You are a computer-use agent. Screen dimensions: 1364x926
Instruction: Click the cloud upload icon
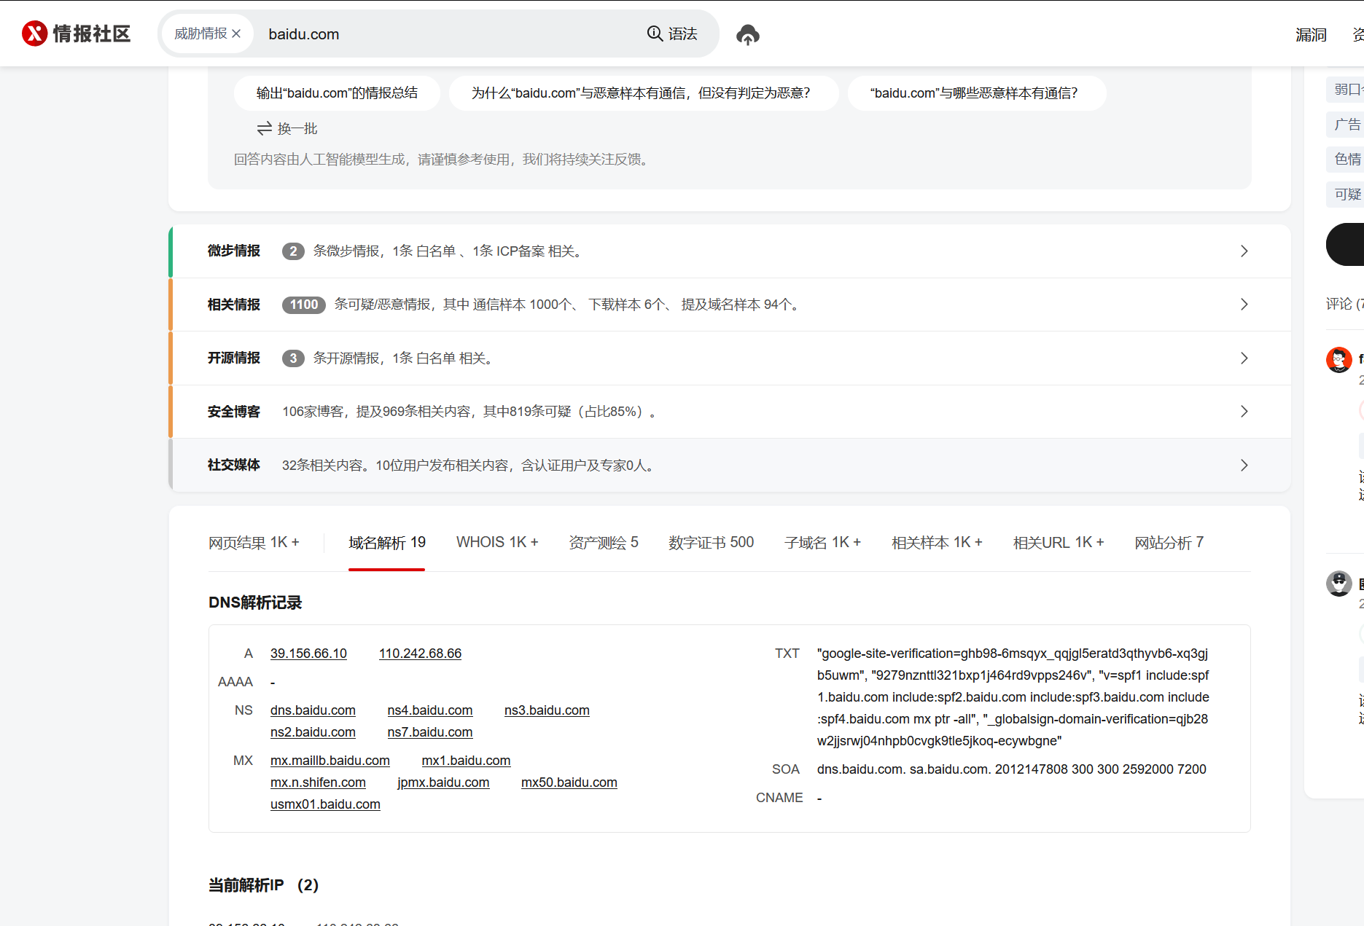[x=748, y=34]
